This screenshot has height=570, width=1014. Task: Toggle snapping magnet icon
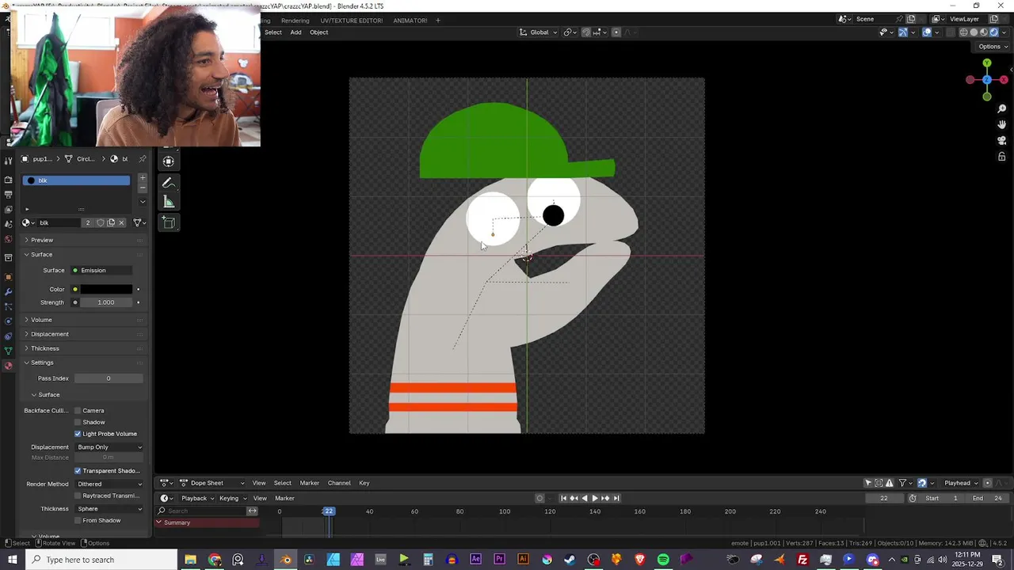click(x=586, y=32)
